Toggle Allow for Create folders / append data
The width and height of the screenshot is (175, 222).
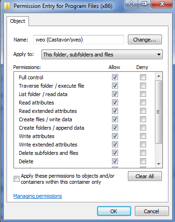coord(115,128)
